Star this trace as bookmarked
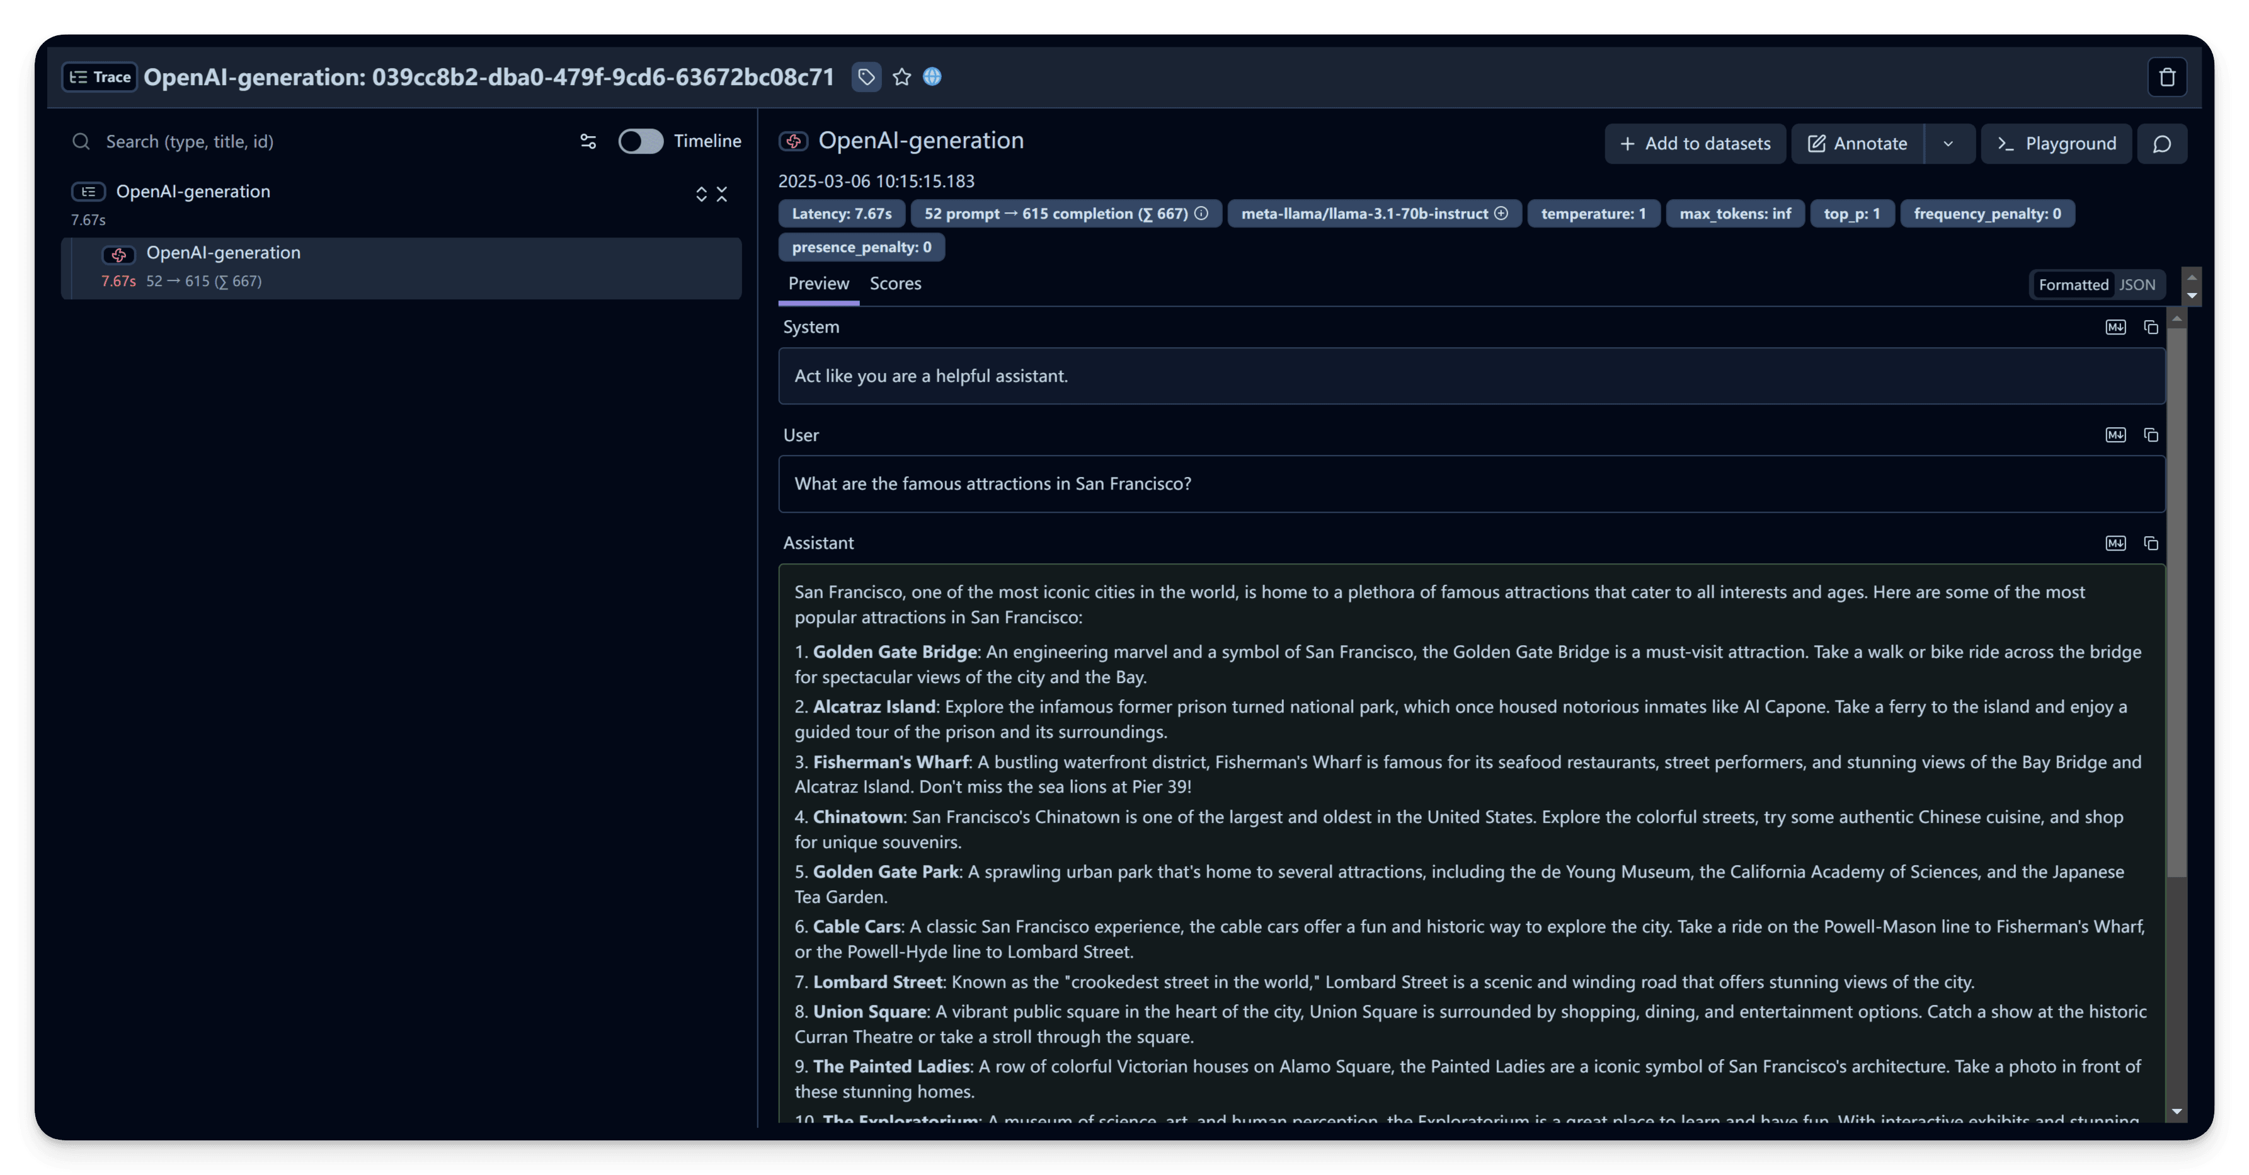This screenshot has width=2249, height=1175. (902, 77)
